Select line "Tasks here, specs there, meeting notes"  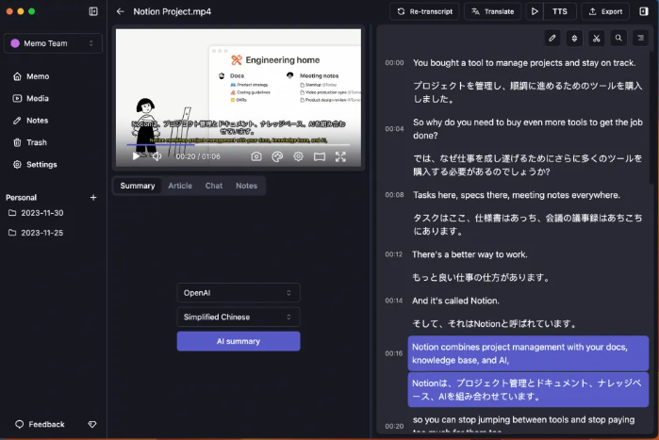tap(517, 195)
